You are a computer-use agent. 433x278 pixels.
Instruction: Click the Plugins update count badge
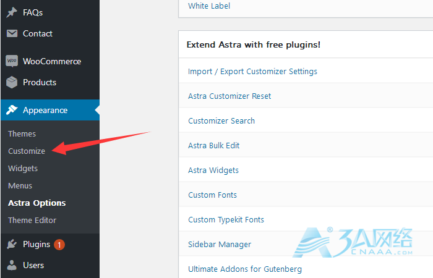59,245
